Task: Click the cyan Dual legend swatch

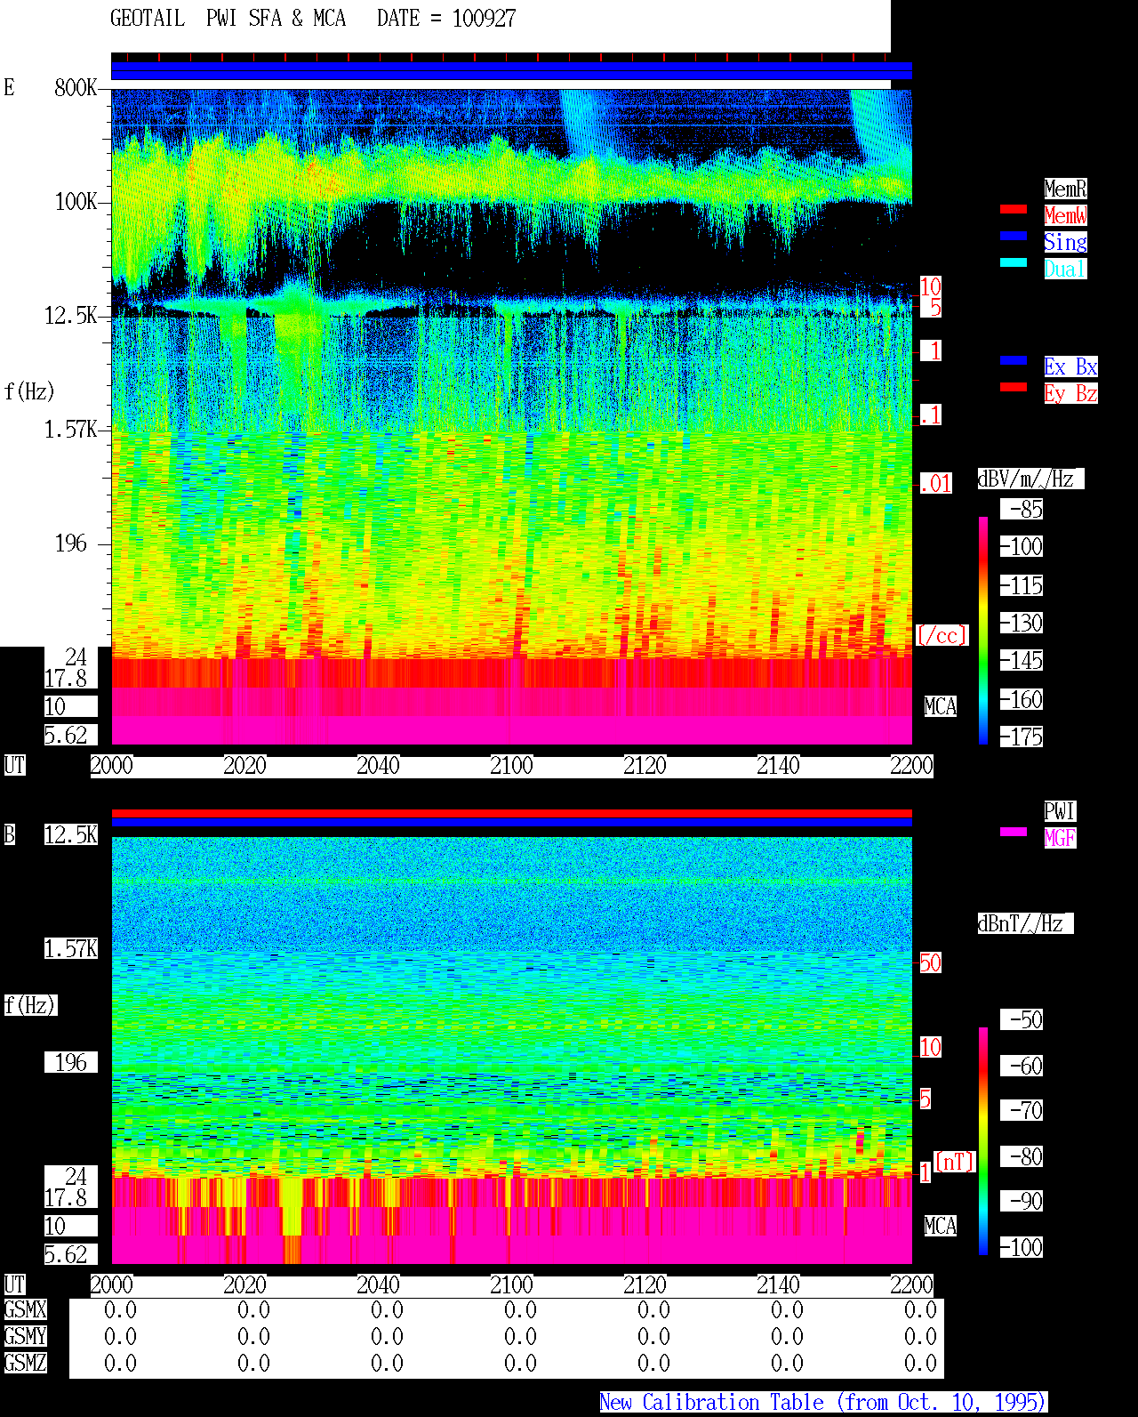Action: [1014, 262]
